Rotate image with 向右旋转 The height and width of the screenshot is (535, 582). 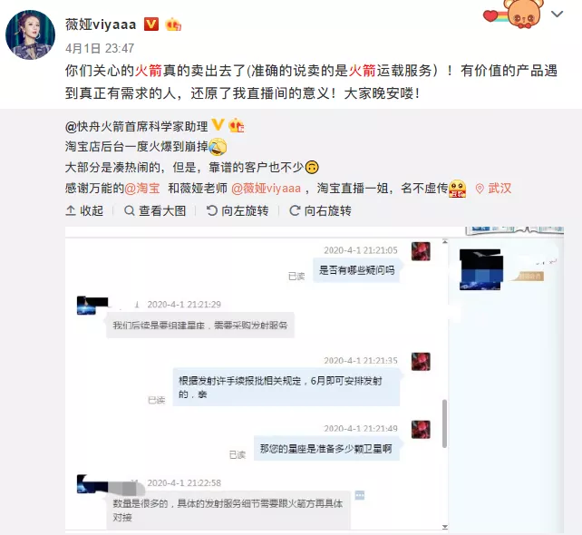point(320,211)
